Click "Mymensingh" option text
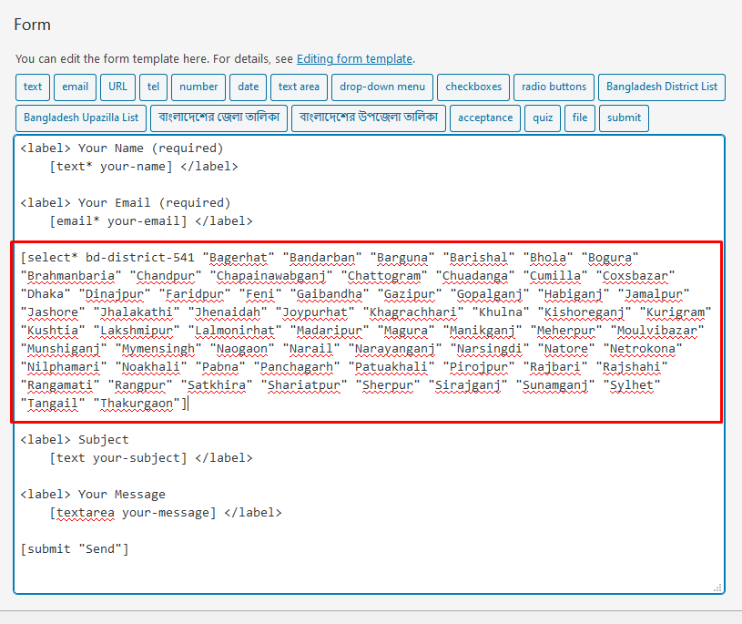 pyautogui.click(x=158, y=349)
